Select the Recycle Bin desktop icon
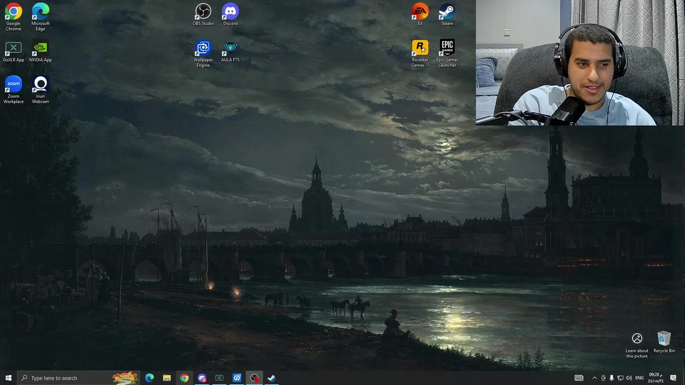The image size is (685, 385). 664,342
